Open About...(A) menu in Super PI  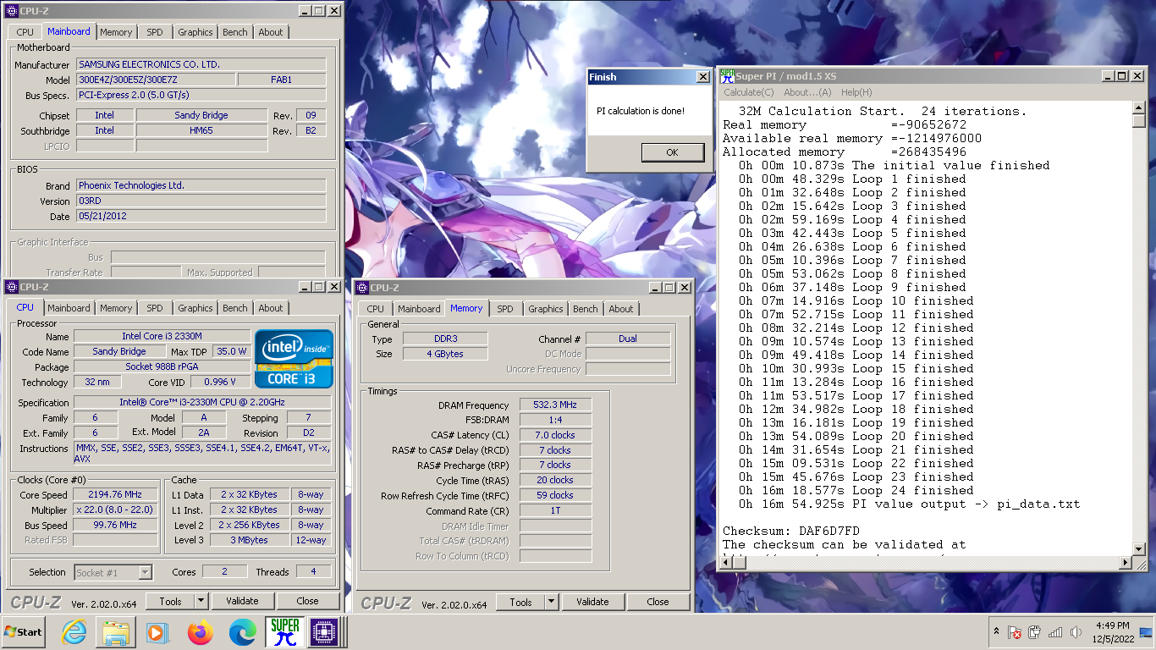807,92
